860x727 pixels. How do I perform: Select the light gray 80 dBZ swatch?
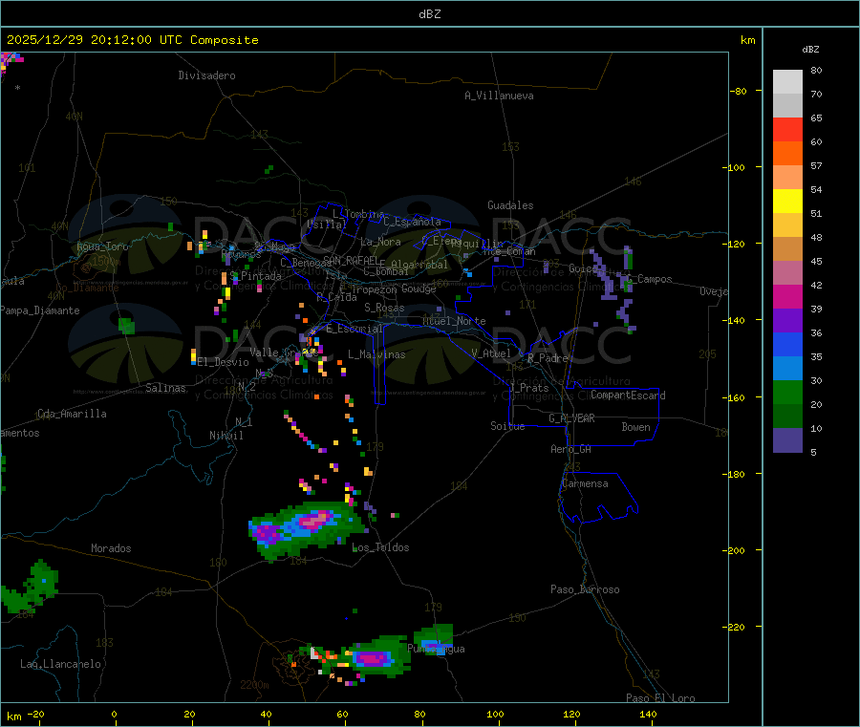coord(787,82)
